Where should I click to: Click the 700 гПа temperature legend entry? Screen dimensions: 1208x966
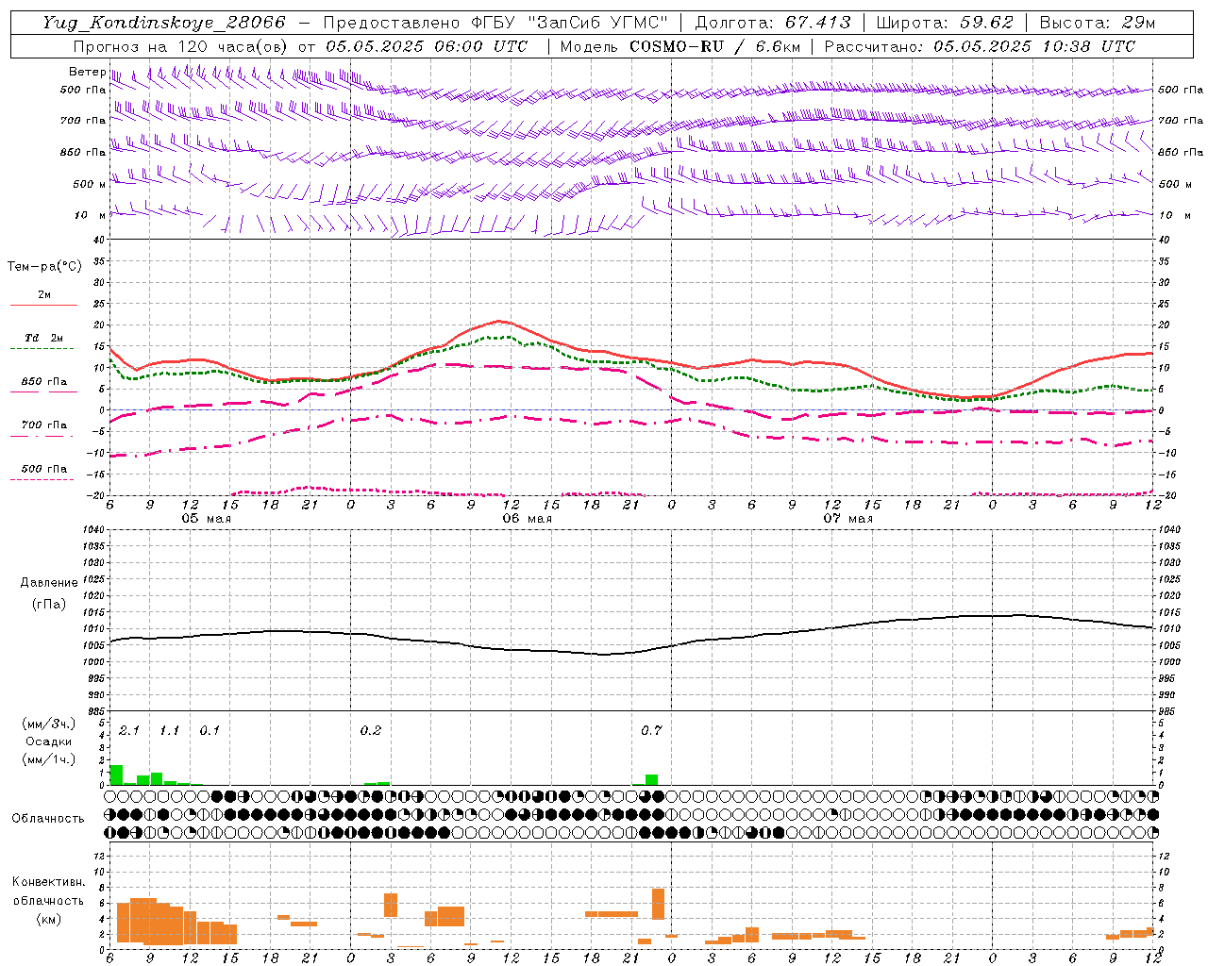(x=44, y=425)
